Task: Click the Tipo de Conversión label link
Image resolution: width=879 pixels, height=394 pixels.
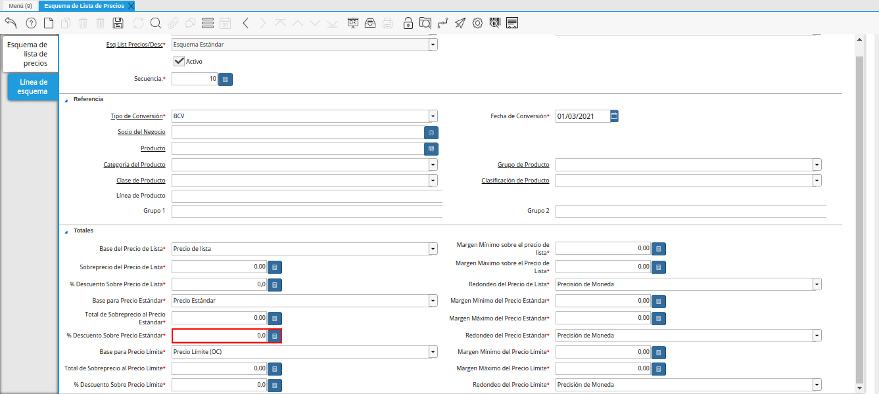Action: (136, 116)
